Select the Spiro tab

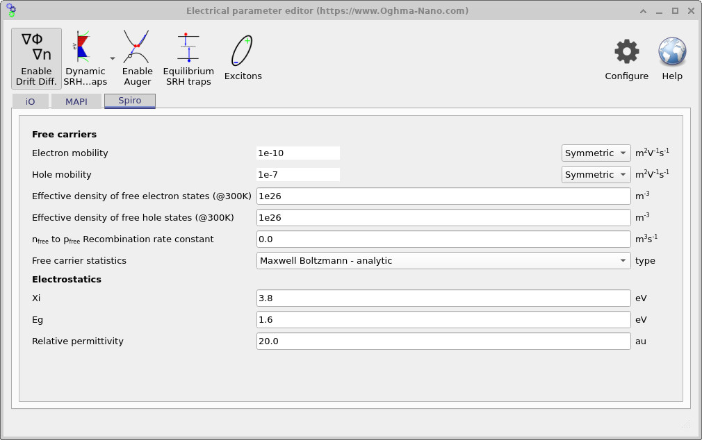click(x=129, y=101)
